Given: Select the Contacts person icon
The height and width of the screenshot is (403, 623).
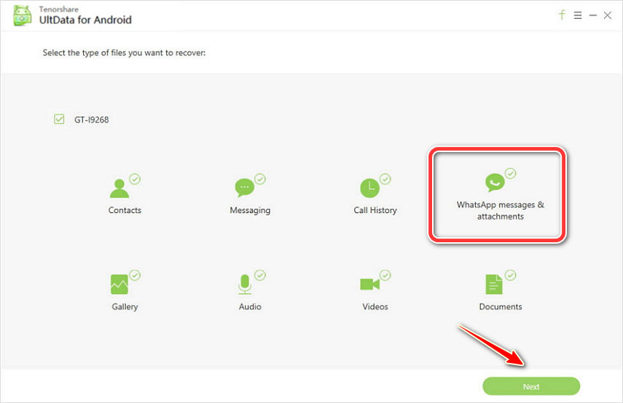Looking at the screenshot, I should pos(119,188).
